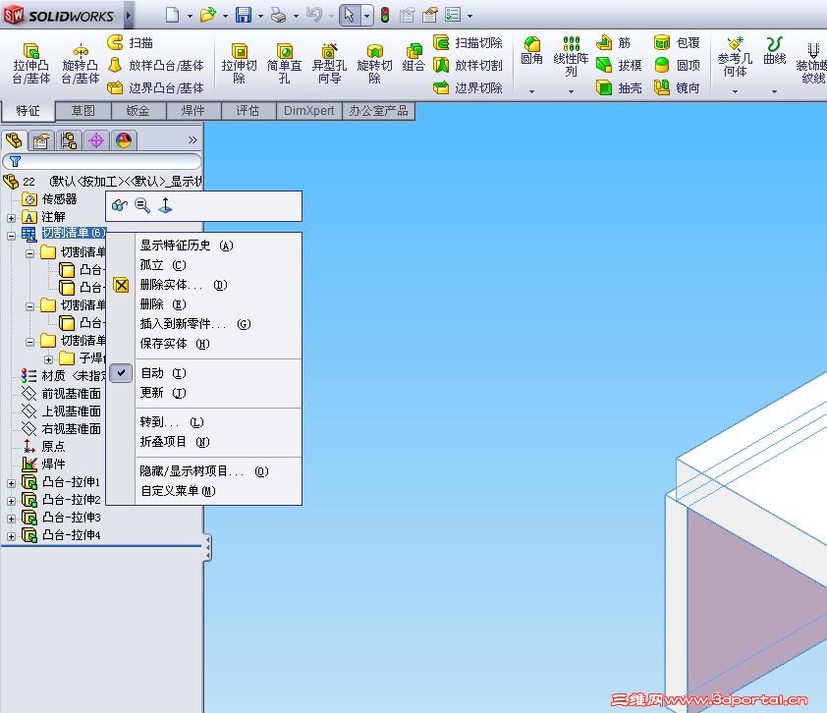Click the zoom to selection magnifier icon
The height and width of the screenshot is (713, 827).
pyautogui.click(x=142, y=205)
